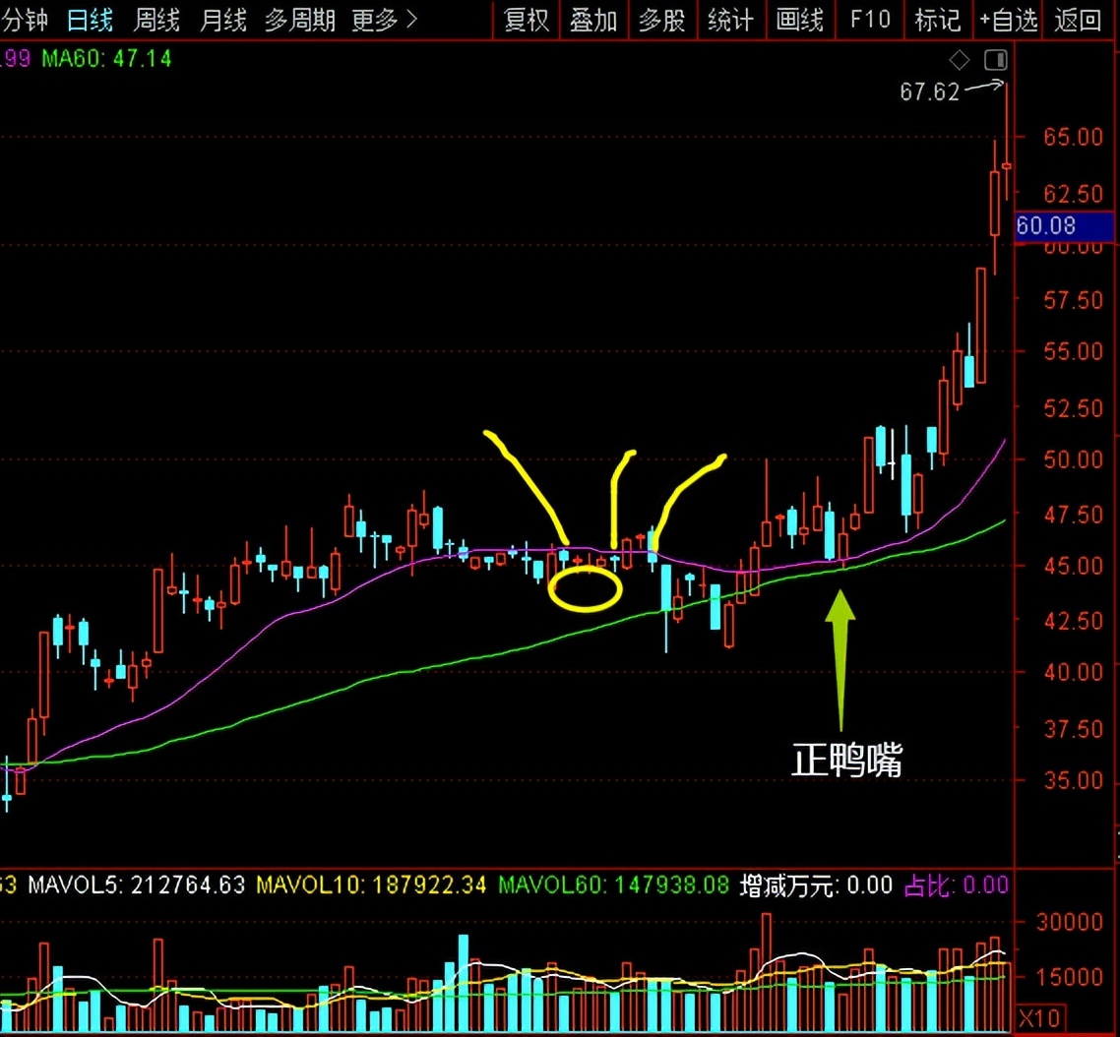Click the 57.50 price axis label
Viewport: 1120px width, 1037px height.
pos(1073,300)
